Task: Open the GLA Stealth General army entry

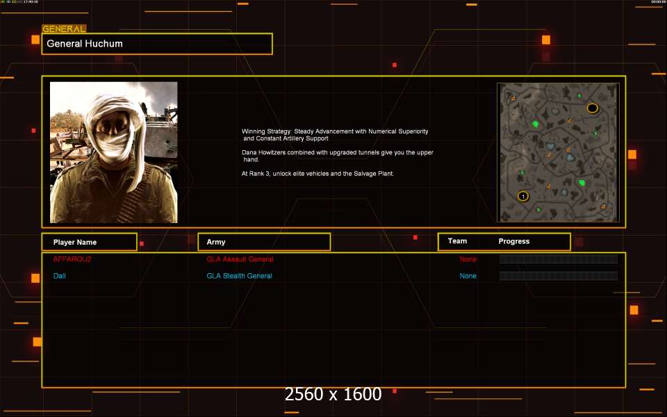Action: point(239,276)
